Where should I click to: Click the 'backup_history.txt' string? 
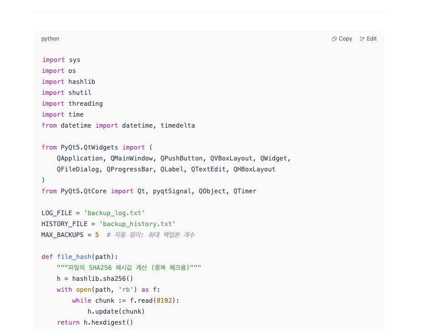(x=138, y=224)
